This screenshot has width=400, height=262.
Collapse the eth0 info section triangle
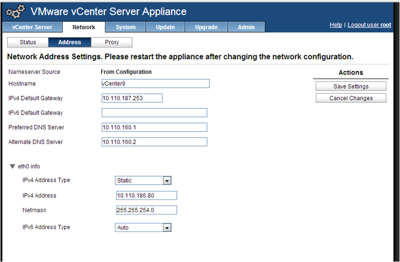(12, 166)
